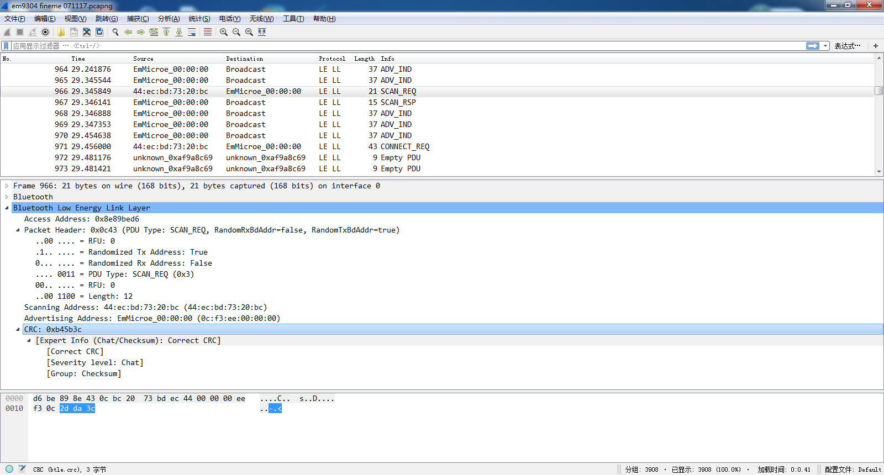Apply the display filter arrow button
This screenshot has height=475, width=884.
pos(813,46)
